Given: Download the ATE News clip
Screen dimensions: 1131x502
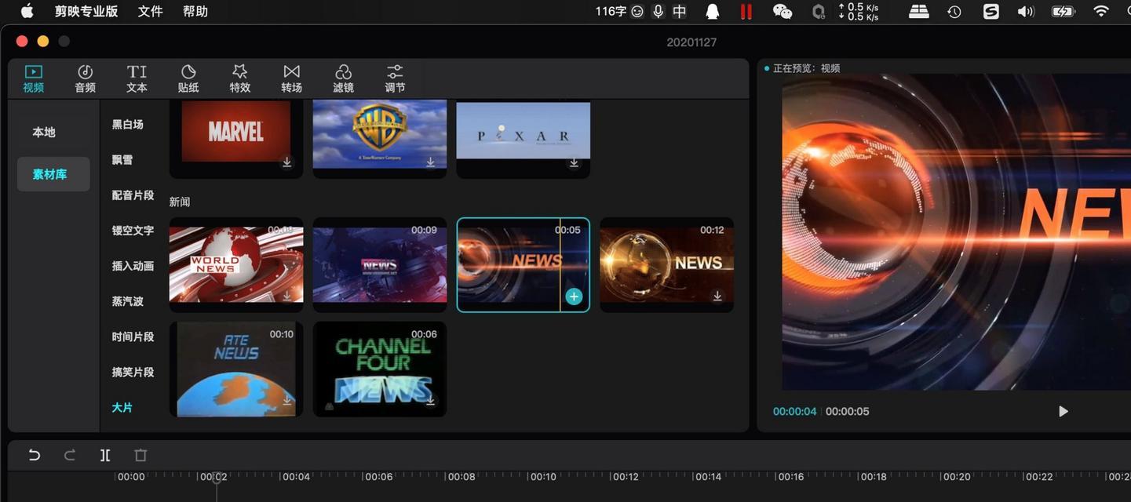Looking at the screenshot, I should point(287,400).
